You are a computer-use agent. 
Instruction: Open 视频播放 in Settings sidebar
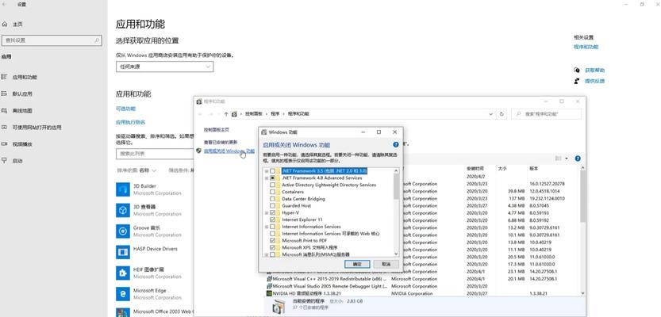point(22,144)
